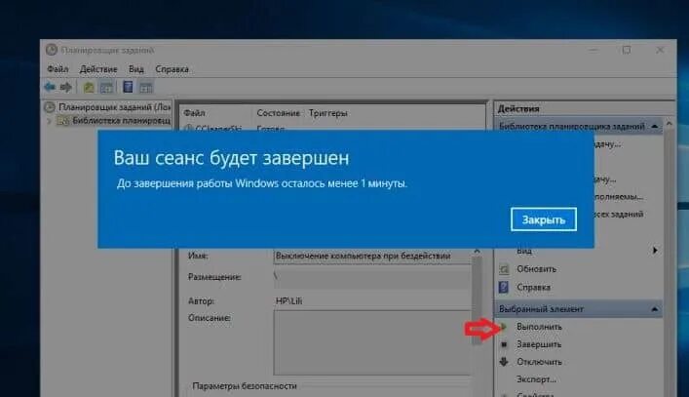Screen dimensions: 689x397
Task: Click the Имя field with the task name
Action: click(372, 256)
